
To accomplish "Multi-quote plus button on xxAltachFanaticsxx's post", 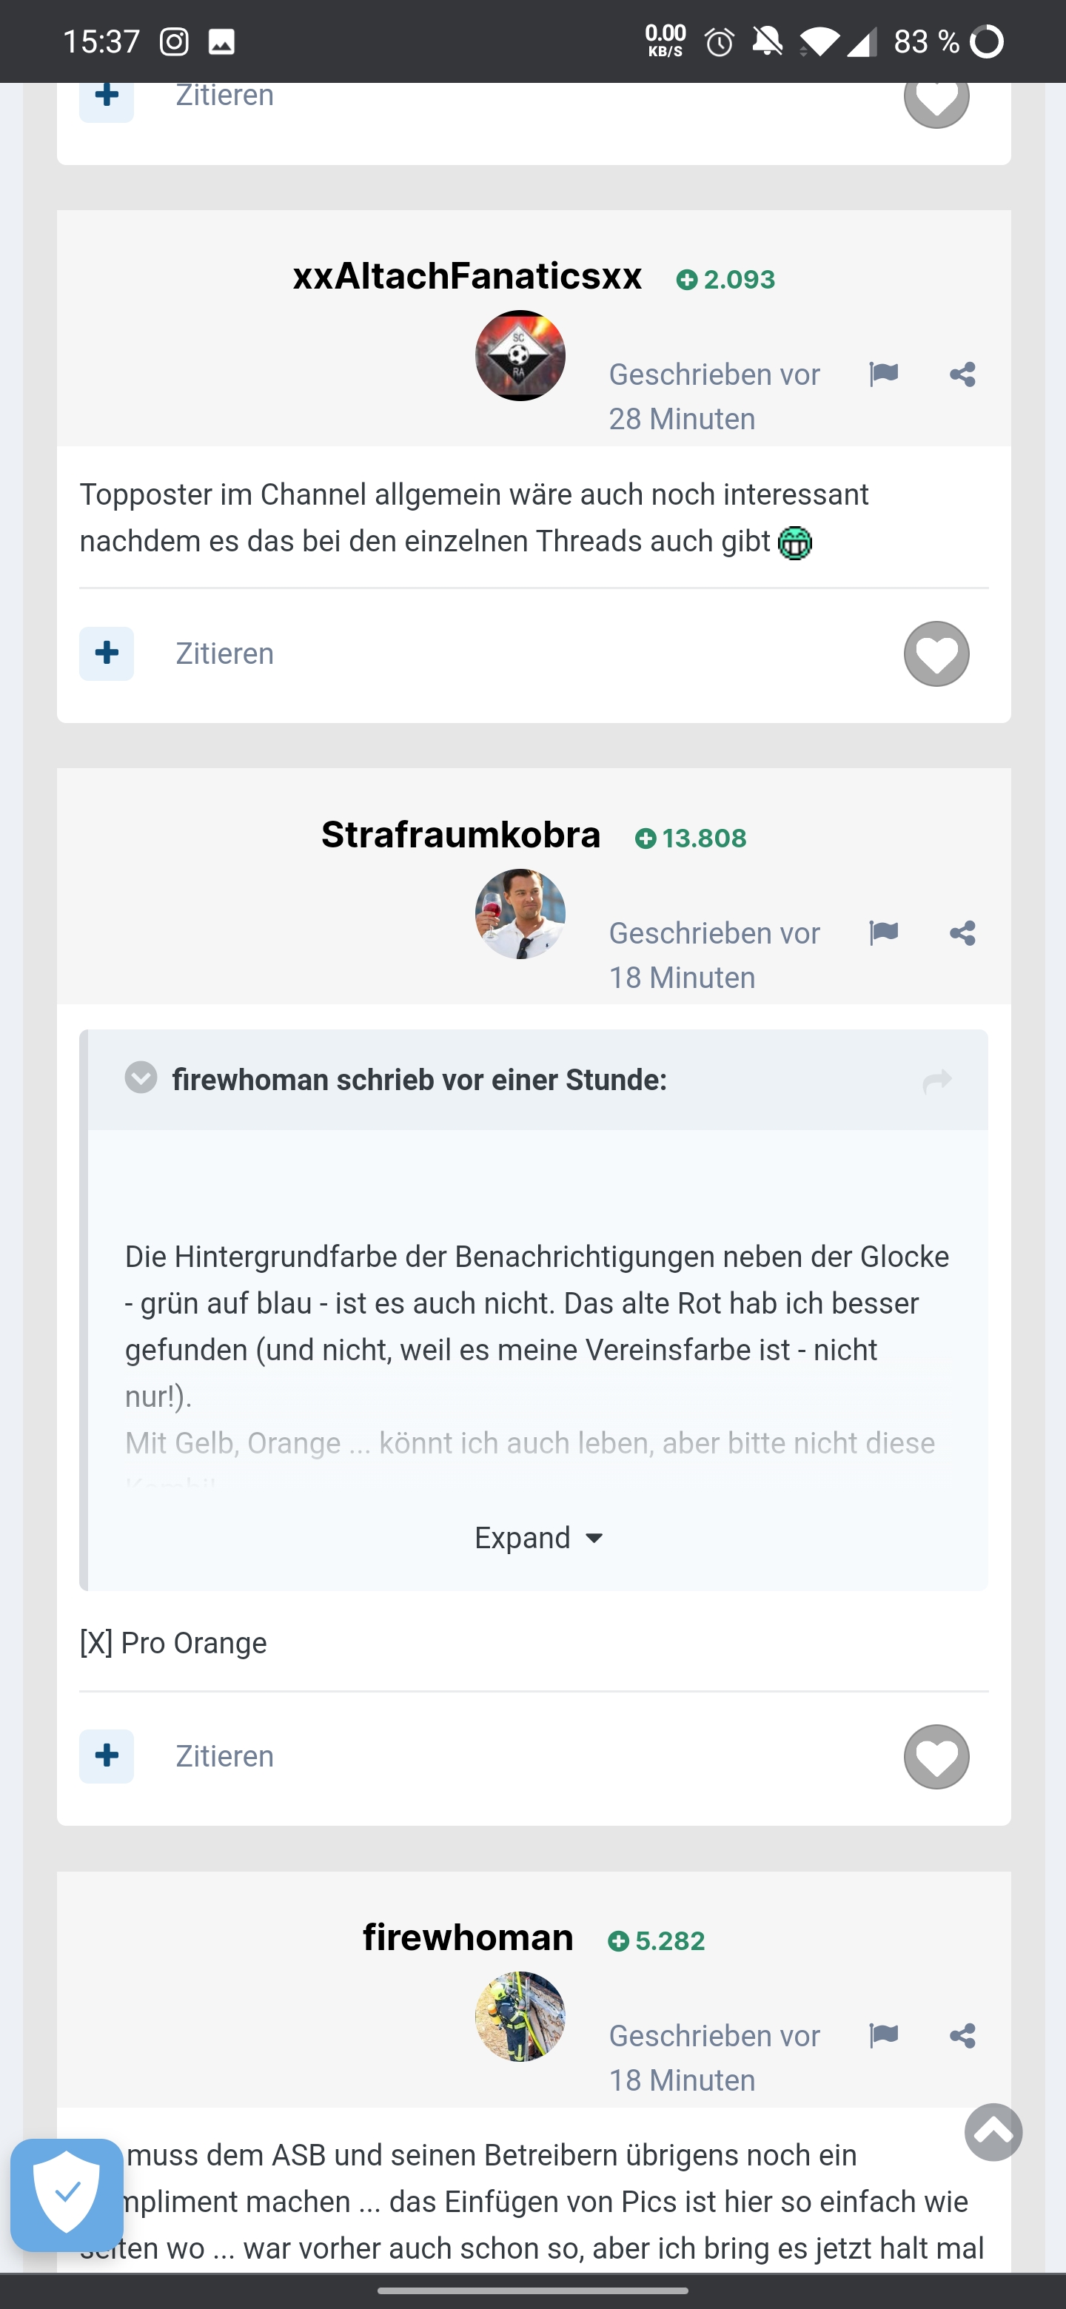I will click(107, 653).
